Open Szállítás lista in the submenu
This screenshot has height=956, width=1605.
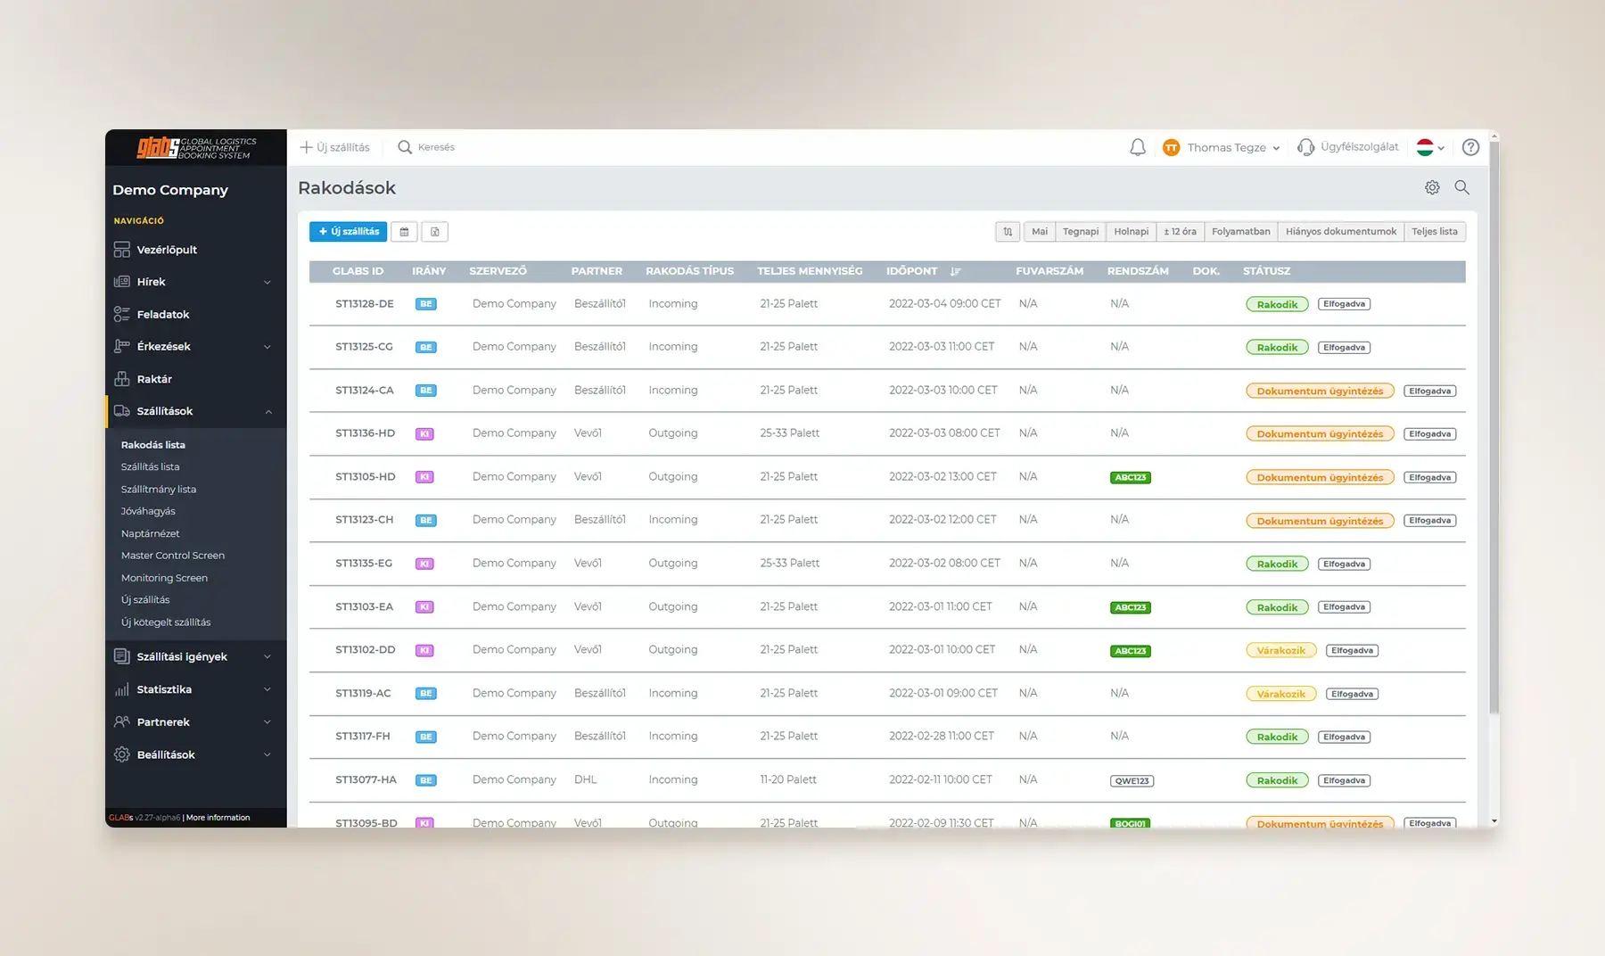tap(150, 466)
